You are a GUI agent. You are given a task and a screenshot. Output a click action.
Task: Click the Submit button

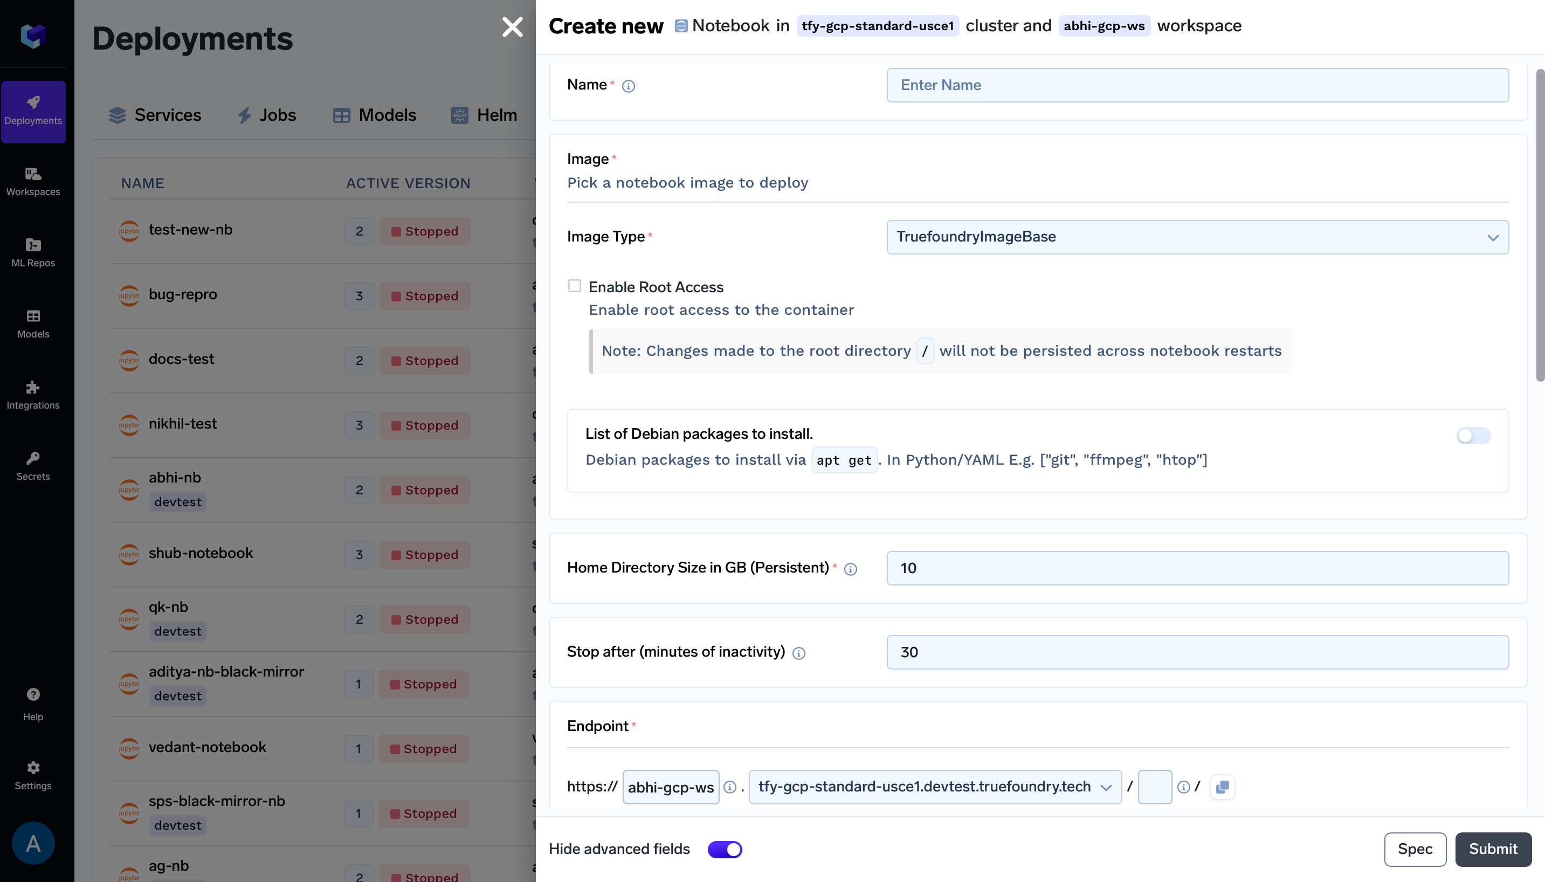point(1493,849)
